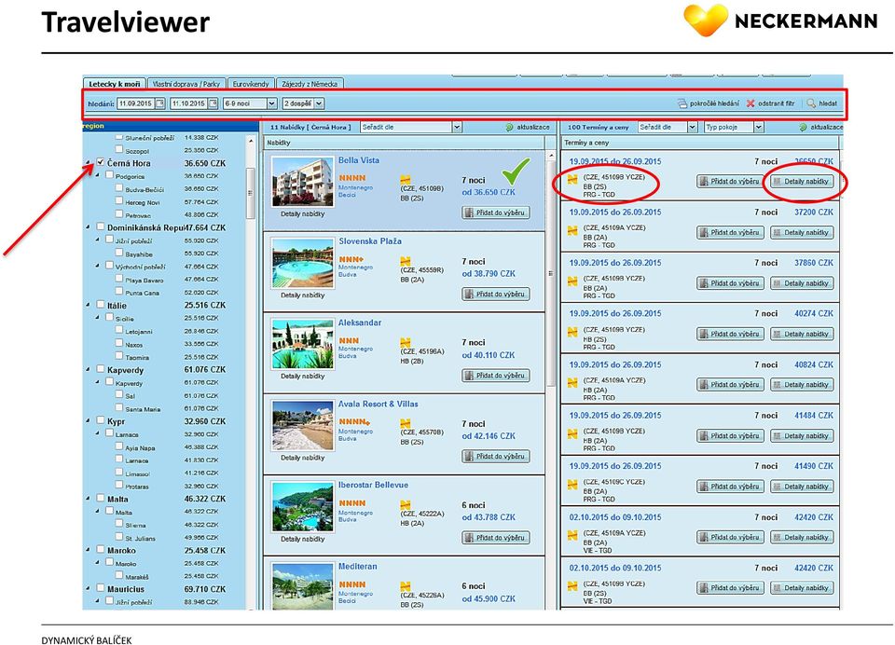The image size is (895, 645).
Task: Click the NNNN star rating of Bella Vista
Action: [x=352, y=178]
